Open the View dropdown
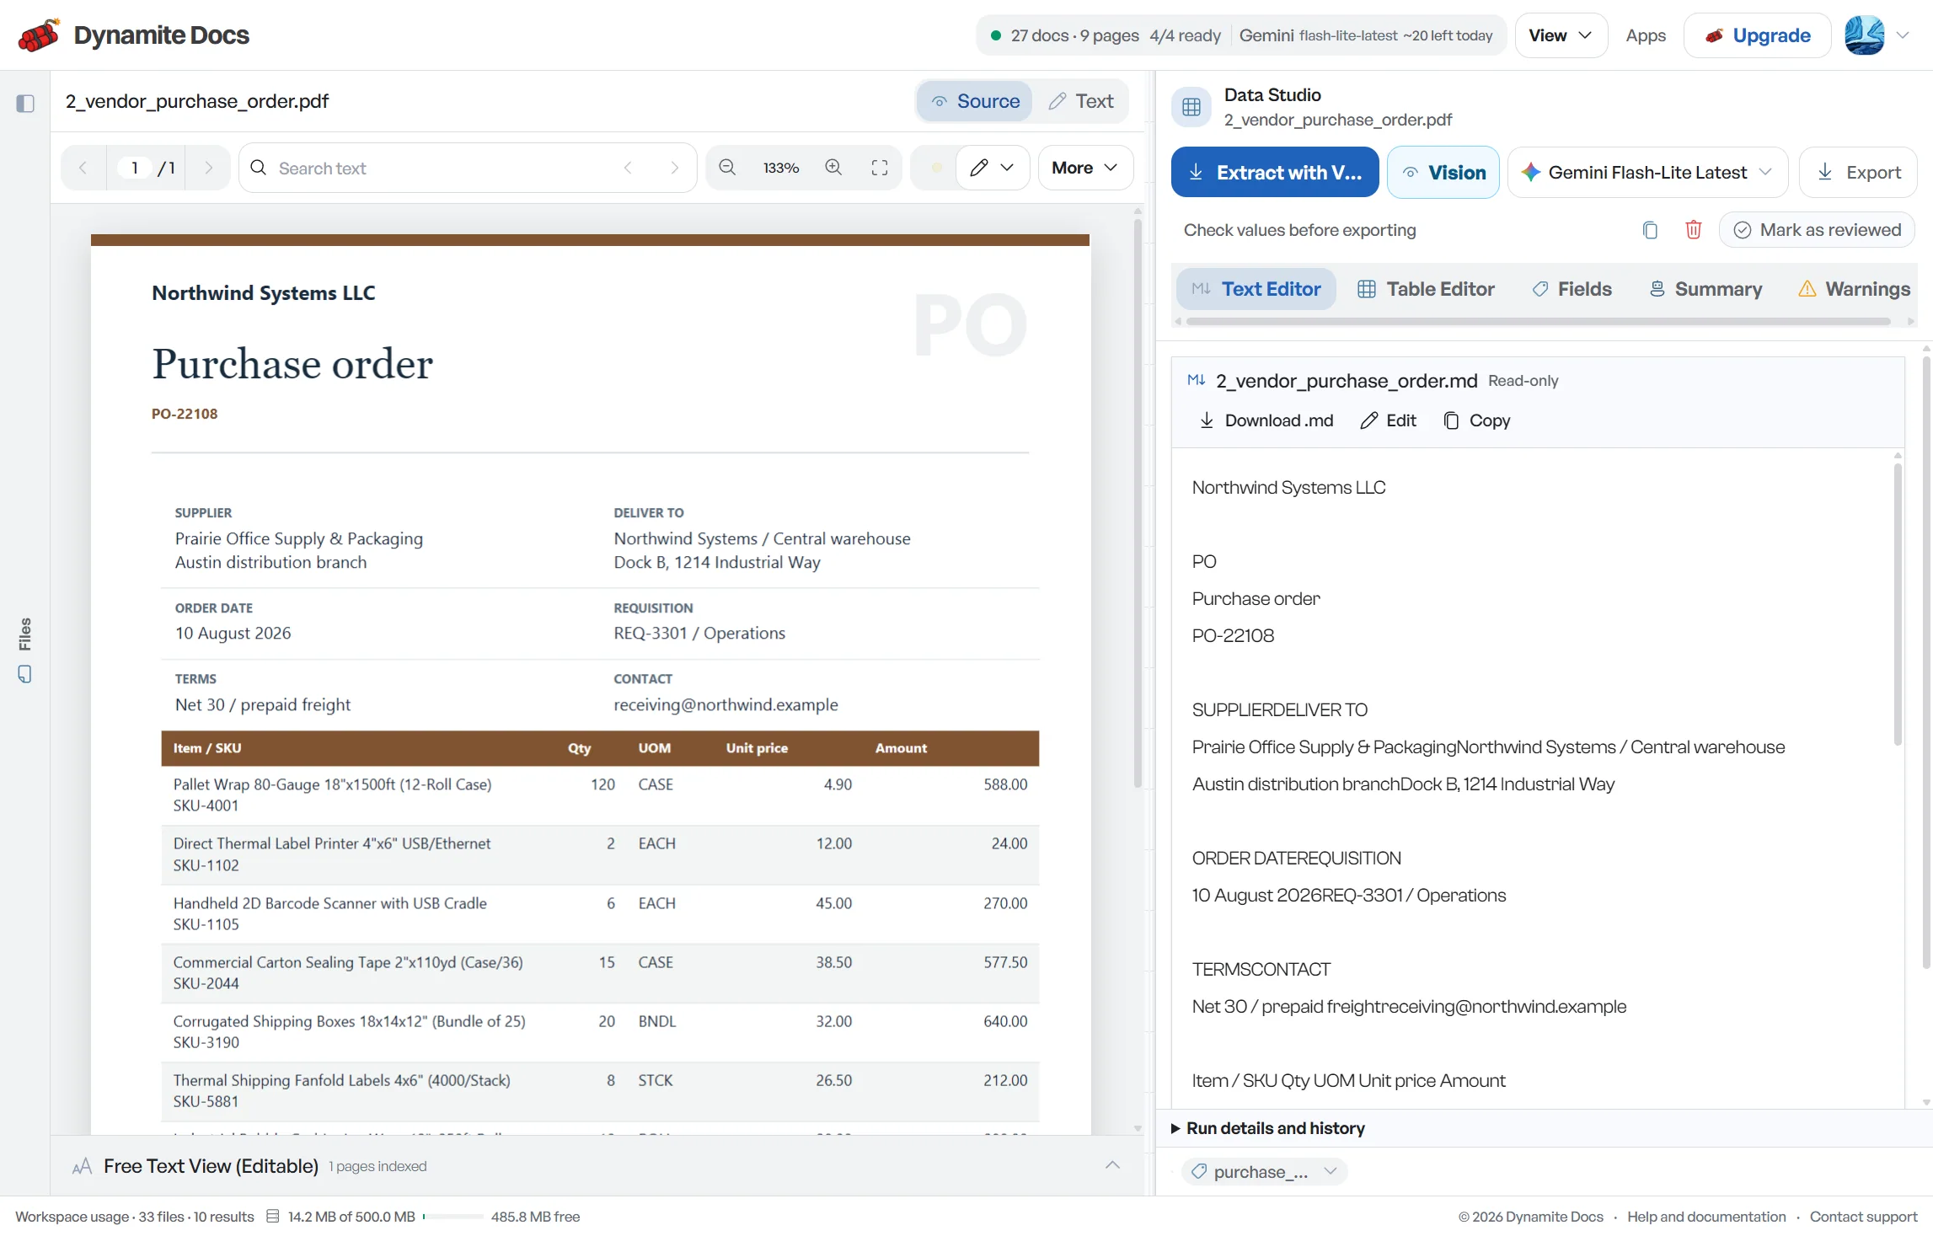The width and height of the screenshot is (1933, 1236). (1561, 35)
